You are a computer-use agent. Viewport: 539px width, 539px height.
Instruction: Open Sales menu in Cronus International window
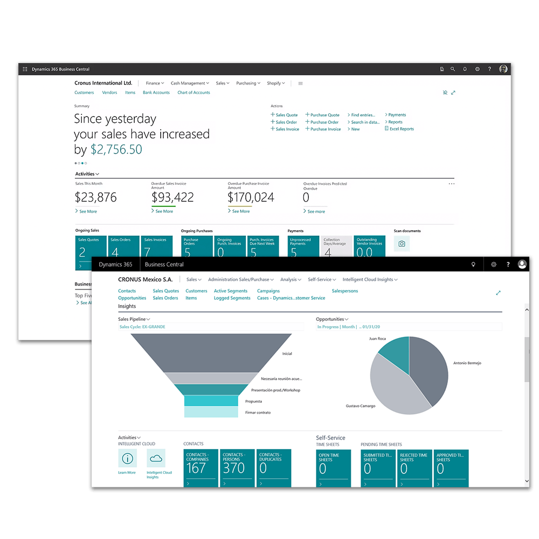tap(223, 83)
